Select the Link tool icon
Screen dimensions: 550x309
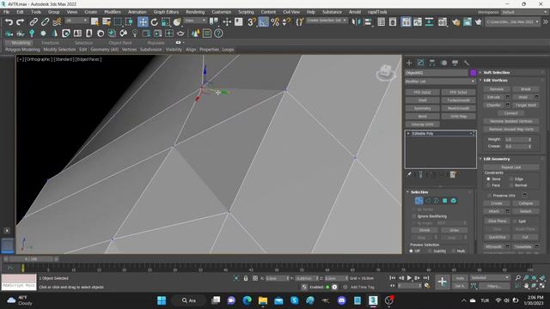pyautogui.click(x=34, y=22)
